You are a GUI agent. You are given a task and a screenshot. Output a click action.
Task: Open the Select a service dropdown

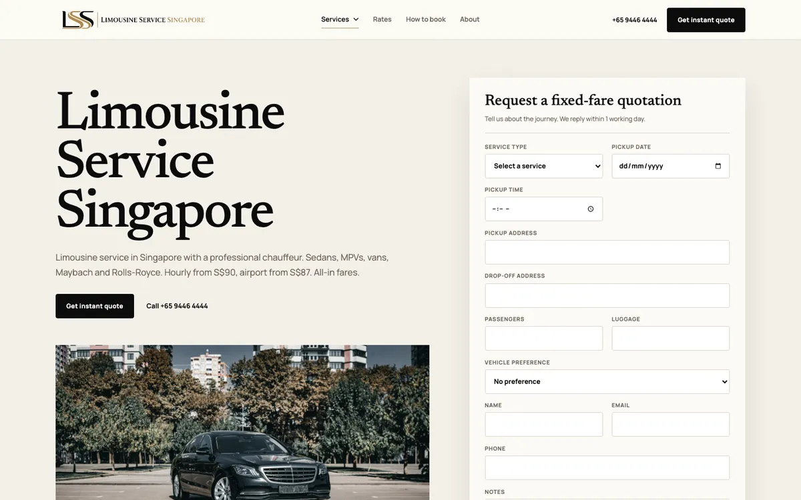tap(544, 166)
